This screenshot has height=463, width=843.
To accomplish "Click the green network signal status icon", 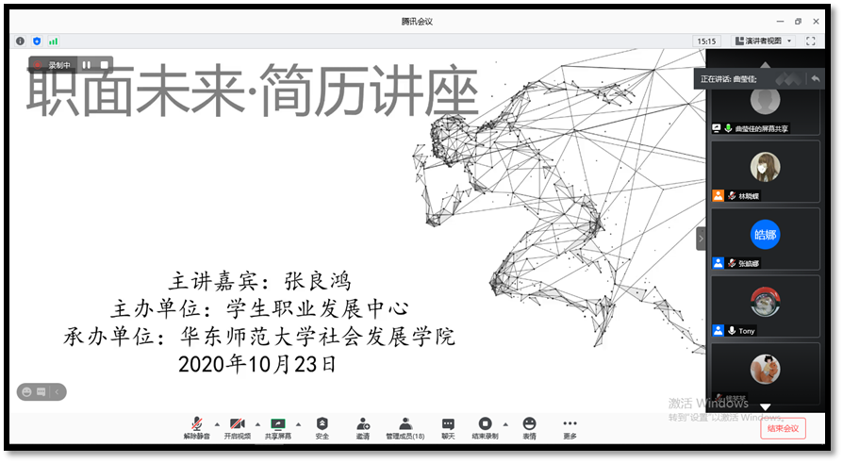I will click(x=53, y=41).
